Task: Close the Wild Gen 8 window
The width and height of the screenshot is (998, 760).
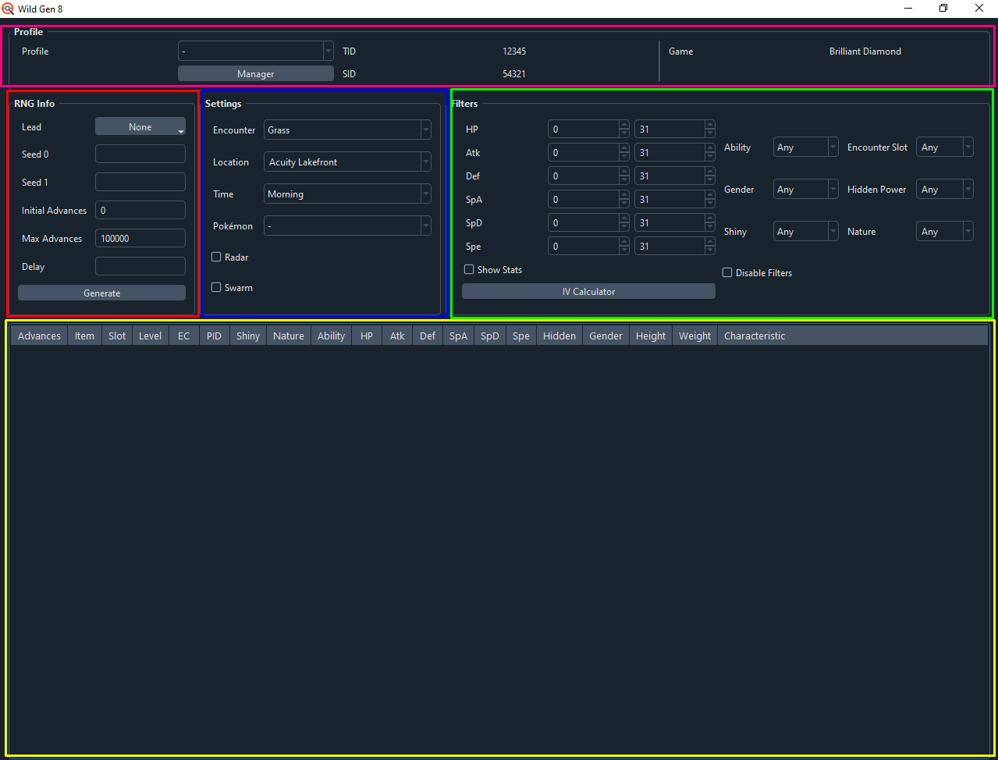Action: [979, 9]
